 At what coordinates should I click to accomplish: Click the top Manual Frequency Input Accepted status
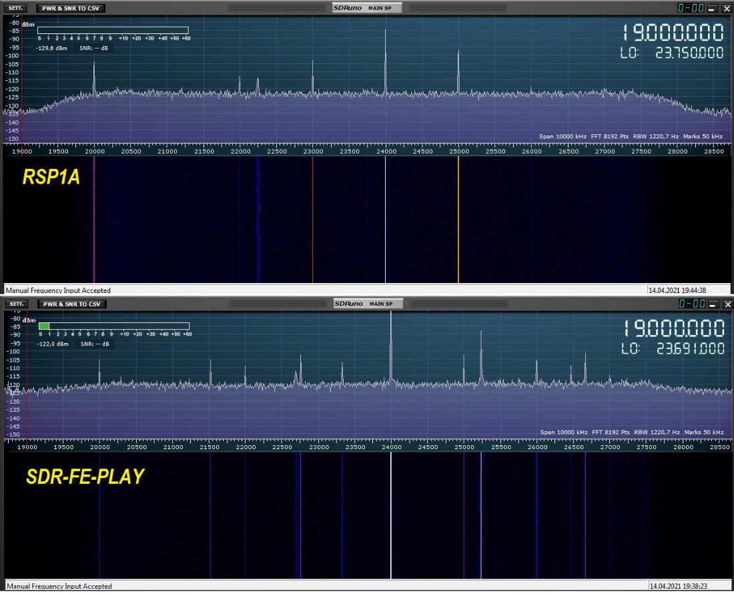(x=58, y=291)
